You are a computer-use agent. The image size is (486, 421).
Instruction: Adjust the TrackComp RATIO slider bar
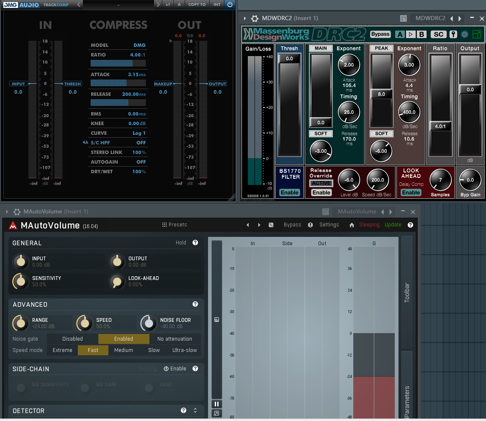(x=118, y=63)
